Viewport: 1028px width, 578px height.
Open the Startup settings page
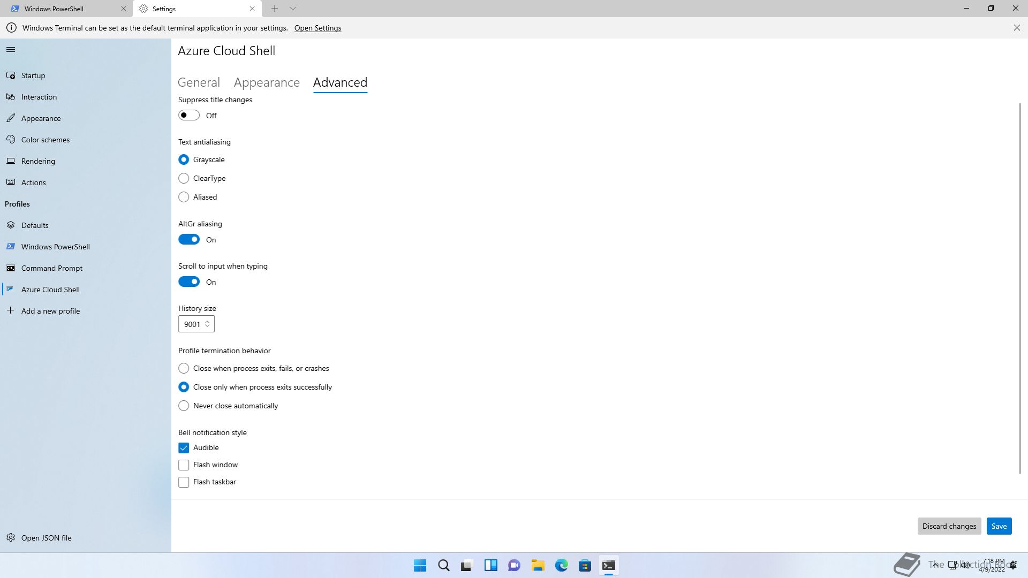(x=86, y=75)
